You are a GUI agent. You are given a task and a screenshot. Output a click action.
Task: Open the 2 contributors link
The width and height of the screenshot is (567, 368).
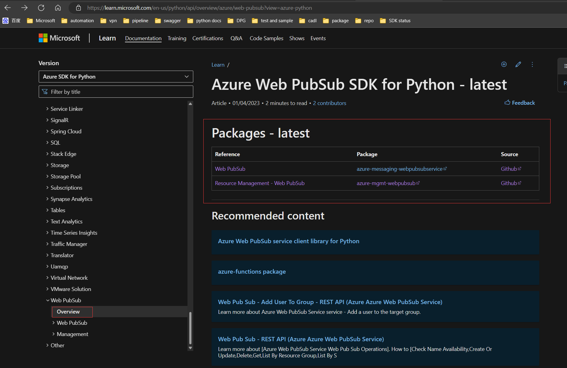pyautogui.click(x=330, y=103)
